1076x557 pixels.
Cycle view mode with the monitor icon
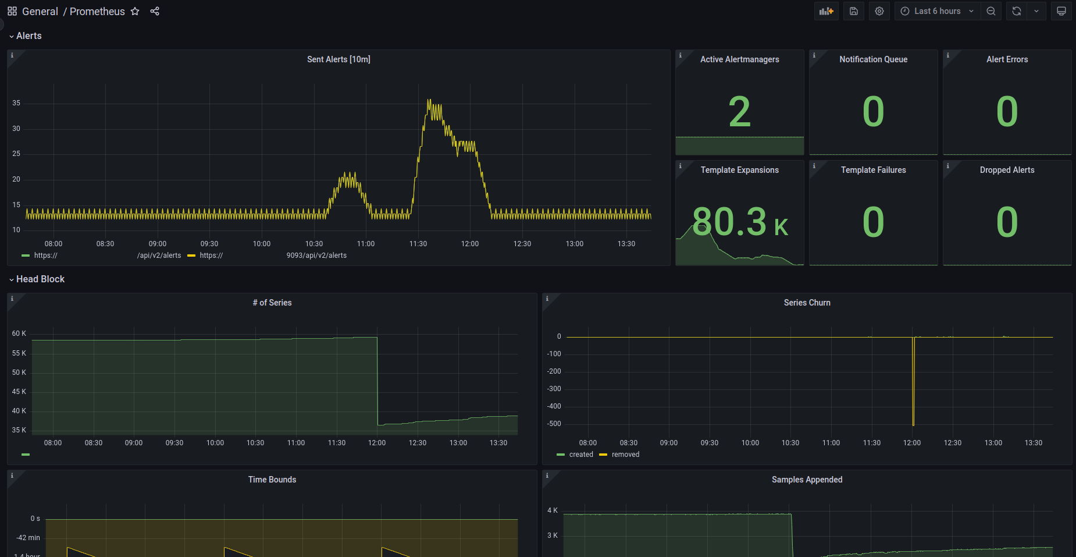coord(1061,11)
